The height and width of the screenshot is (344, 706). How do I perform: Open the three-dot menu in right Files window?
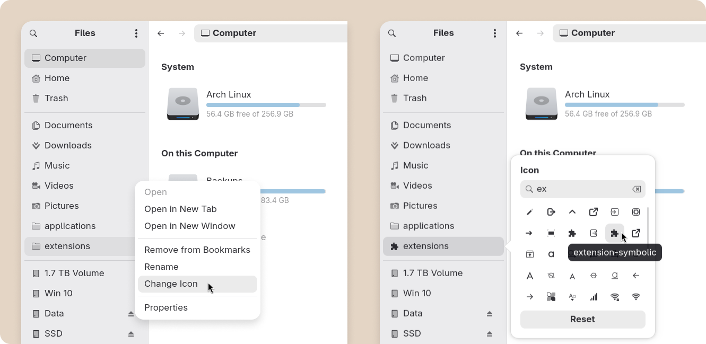[495, 33]
